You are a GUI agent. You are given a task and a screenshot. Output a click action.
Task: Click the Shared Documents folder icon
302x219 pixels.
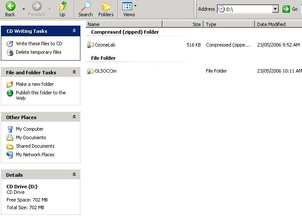pyautogui.click(x=10, y=146)
